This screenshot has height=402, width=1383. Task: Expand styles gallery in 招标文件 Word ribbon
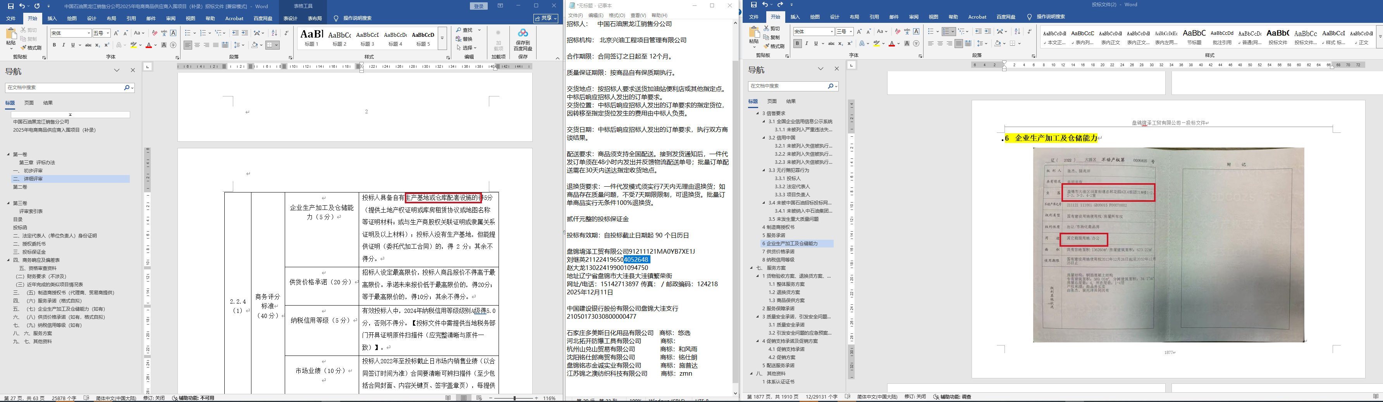(442, 39)
